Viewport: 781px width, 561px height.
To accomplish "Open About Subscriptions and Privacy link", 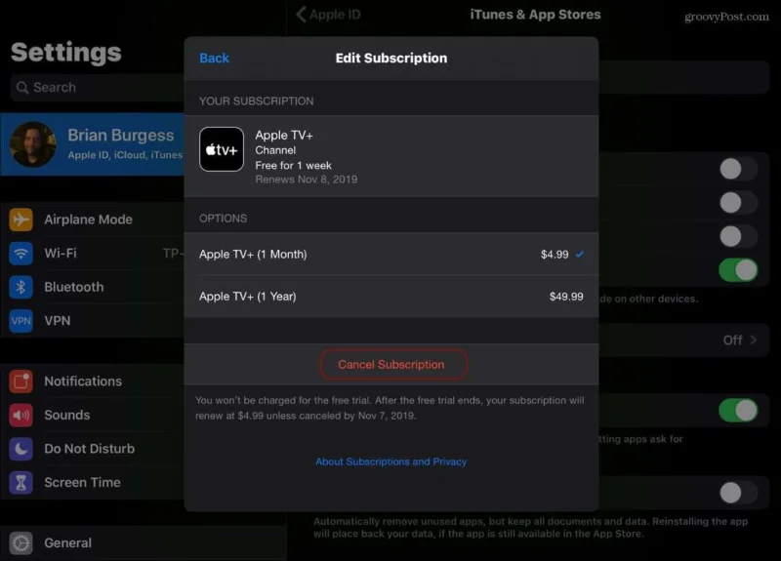I will coord(391,461).
